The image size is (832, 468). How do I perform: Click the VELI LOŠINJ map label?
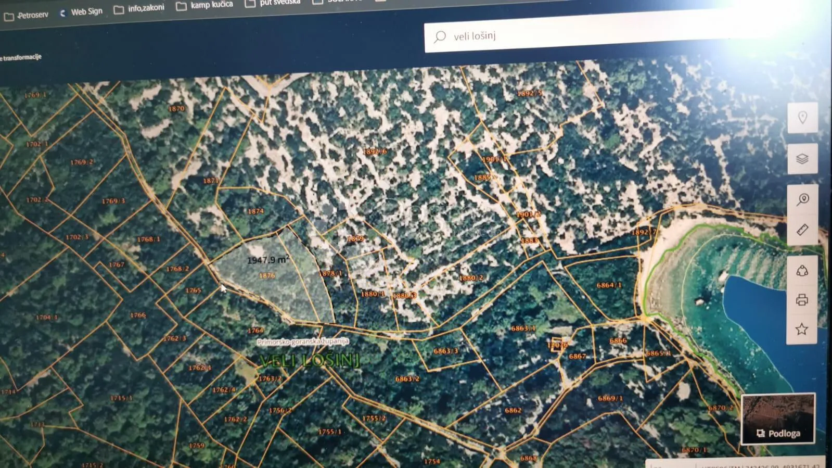pos(310,360)
